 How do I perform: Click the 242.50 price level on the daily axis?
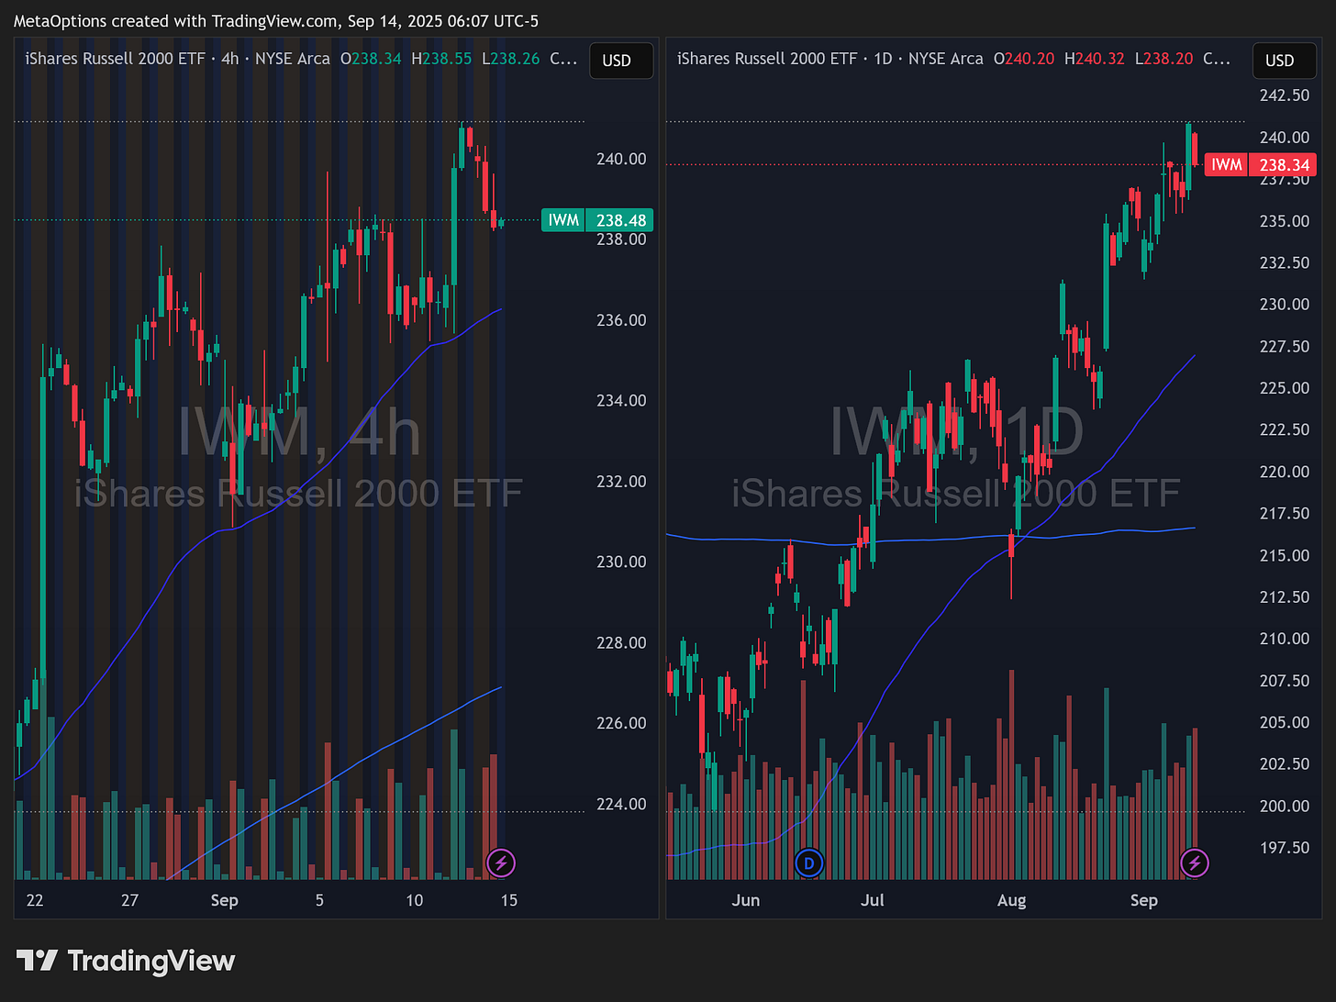click(x=1285, y=95)
